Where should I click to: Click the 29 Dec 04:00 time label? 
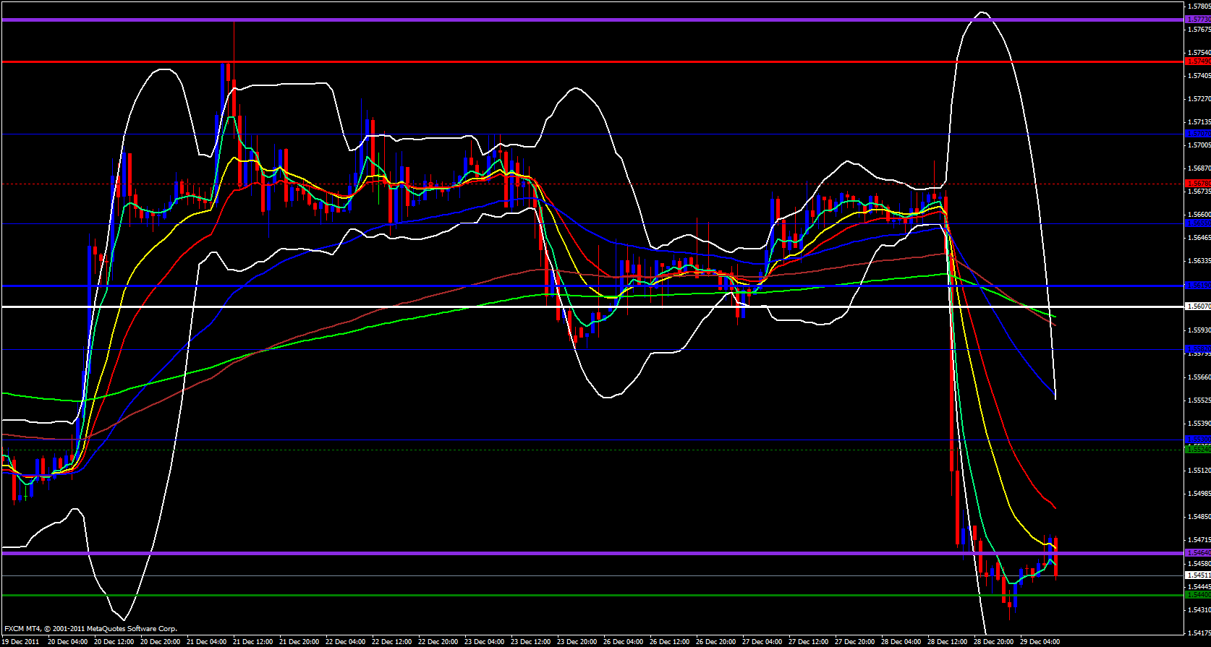click(x=1040, y=642)
